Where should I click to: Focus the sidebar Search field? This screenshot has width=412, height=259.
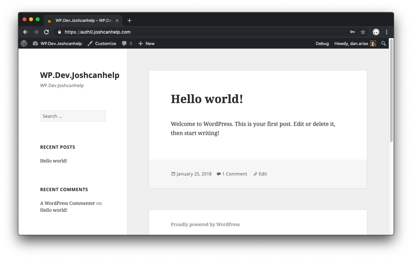click(x=73, y=116)
